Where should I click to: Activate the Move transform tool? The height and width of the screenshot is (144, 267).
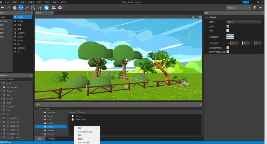(x=21, y=8)
